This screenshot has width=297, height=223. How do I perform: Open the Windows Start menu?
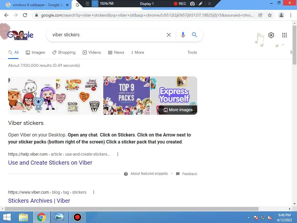7,217
